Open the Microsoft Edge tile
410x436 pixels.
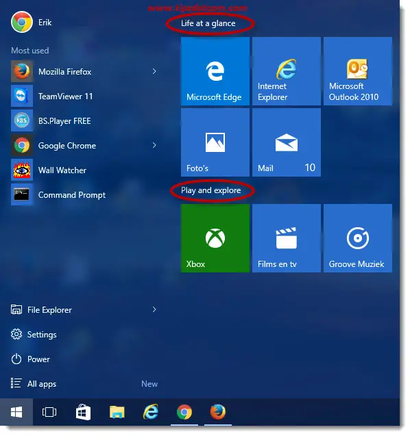[215, 71]
